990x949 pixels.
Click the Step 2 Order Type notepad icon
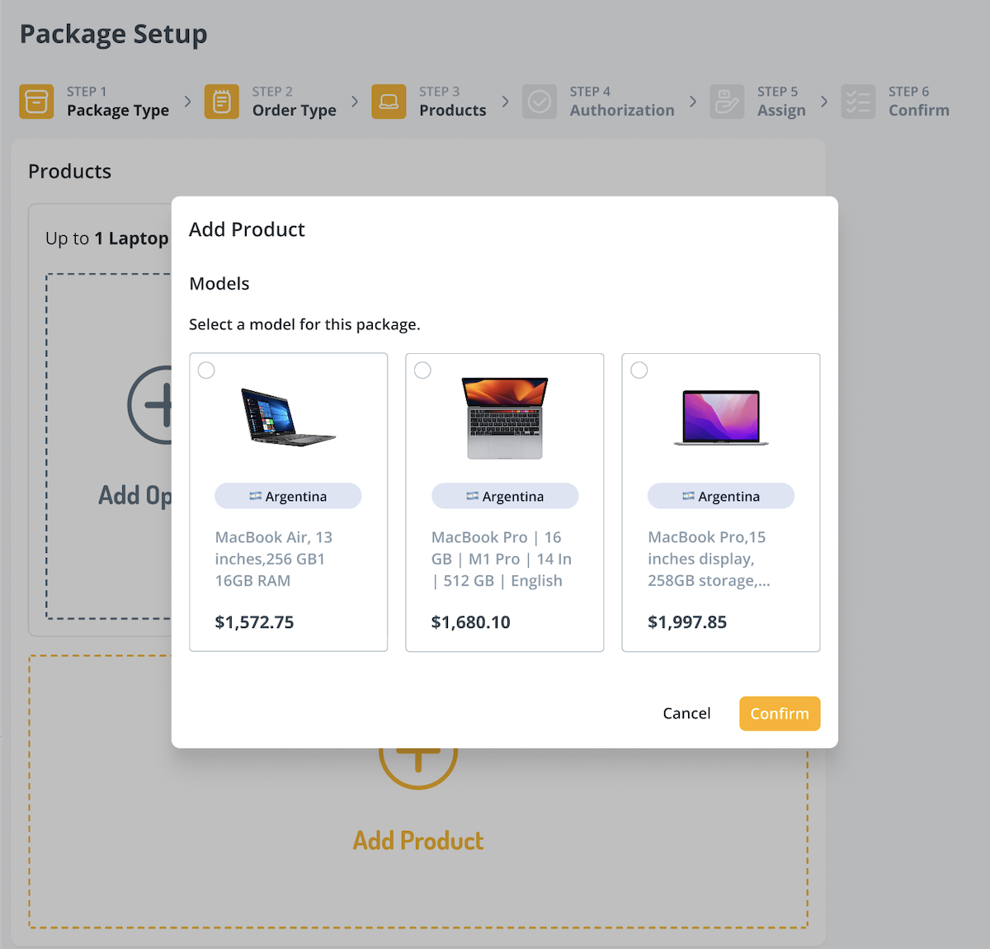pyautogui.click(x=221, y=102)
